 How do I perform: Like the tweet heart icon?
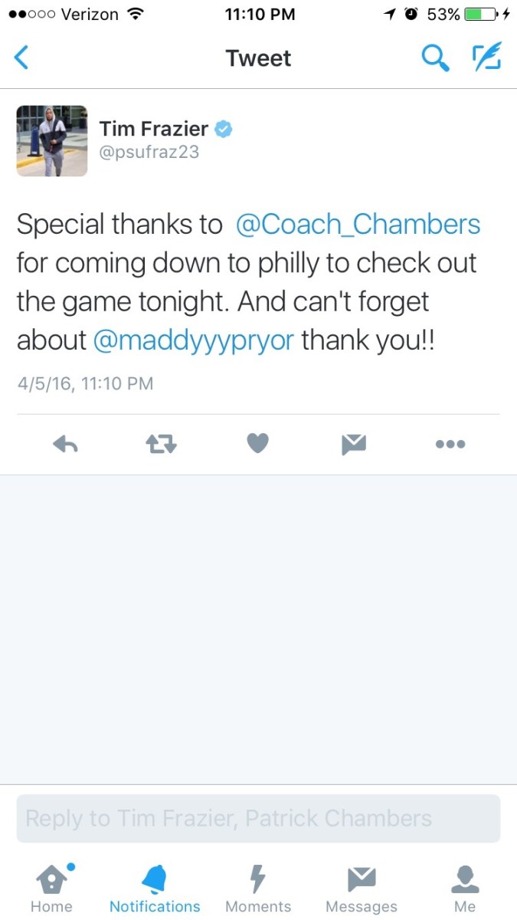(257, 444)
